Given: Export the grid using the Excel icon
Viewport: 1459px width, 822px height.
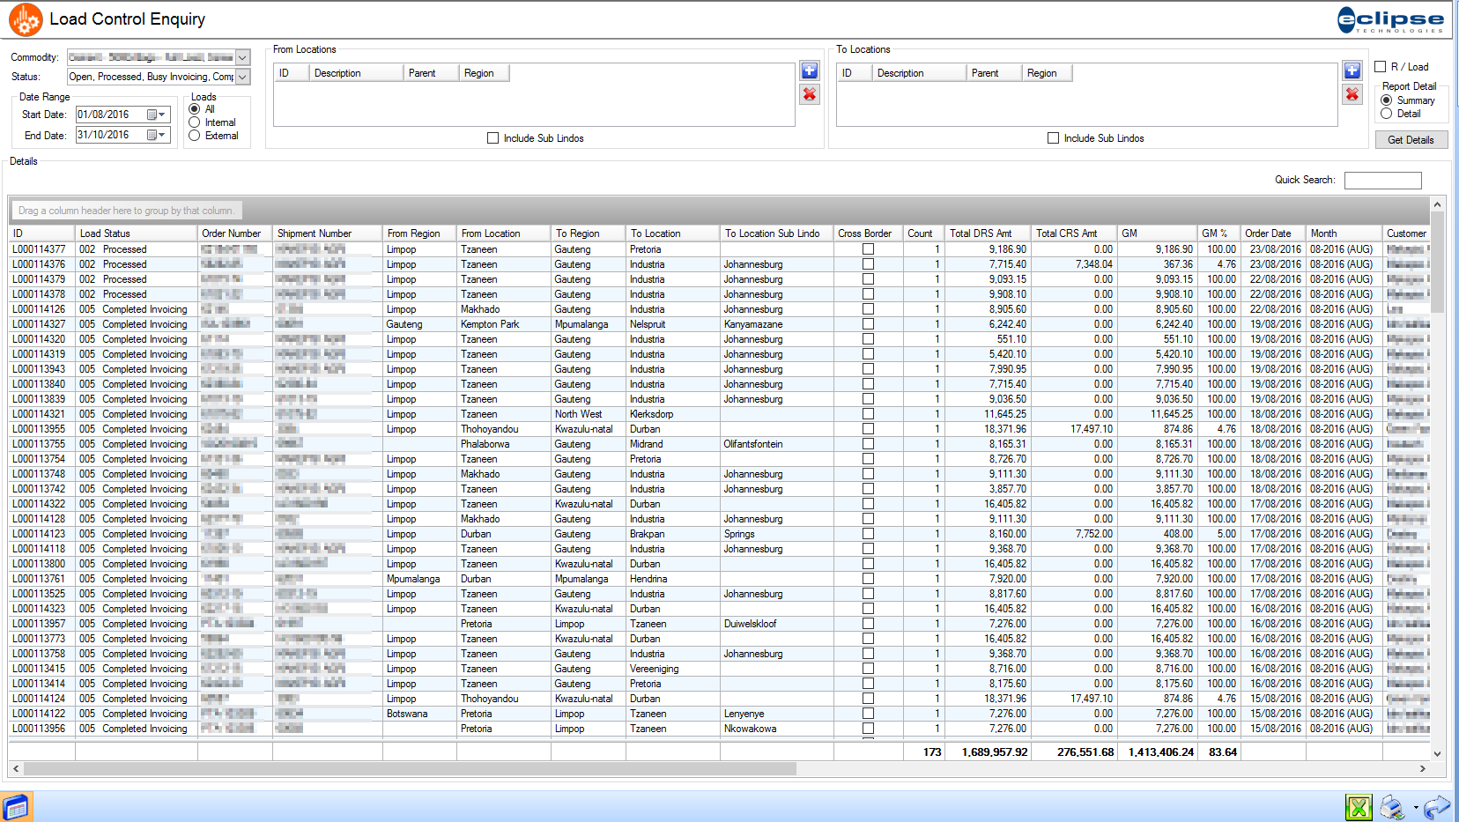Looking at the screenshot, I should point(1359,807).
